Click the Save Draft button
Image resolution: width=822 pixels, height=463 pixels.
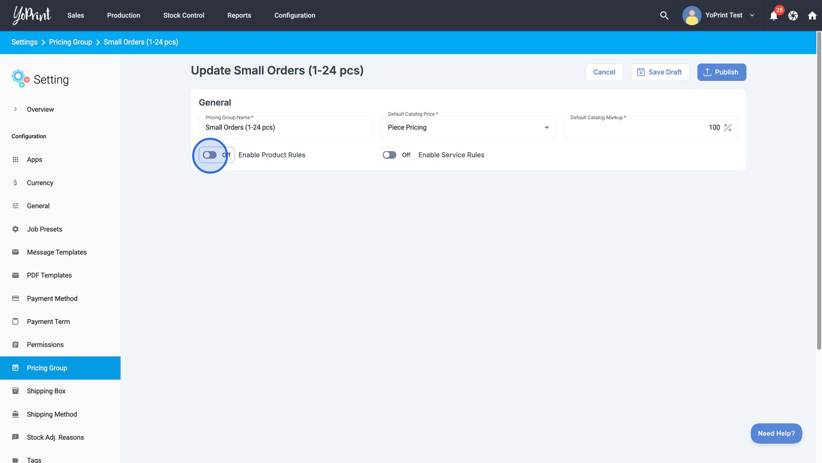point(660,72)
